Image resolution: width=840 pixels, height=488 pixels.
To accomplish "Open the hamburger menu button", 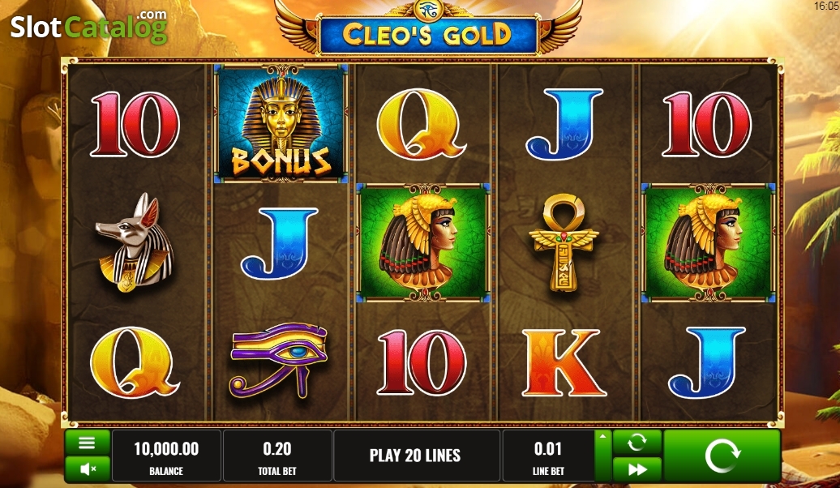I will click(x=88, y=443).
